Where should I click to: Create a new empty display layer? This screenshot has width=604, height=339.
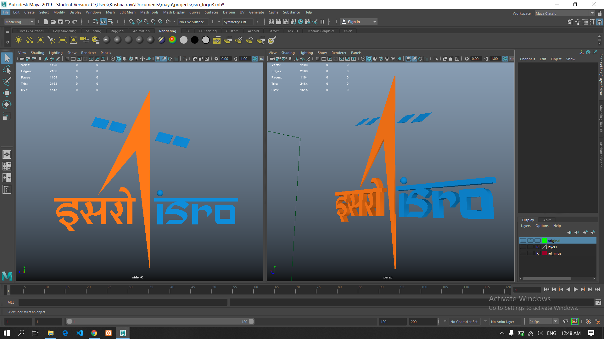tap(585, 232)
